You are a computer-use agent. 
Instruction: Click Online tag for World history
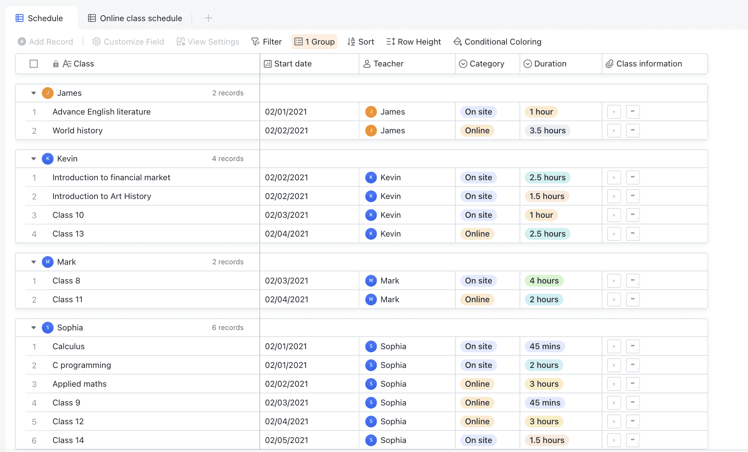pyautogui.click(x=477, y=131)
